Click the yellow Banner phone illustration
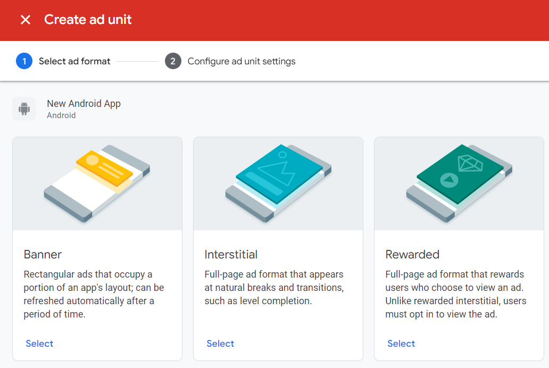This screenshot has width=549, height=368. point(97,182)
